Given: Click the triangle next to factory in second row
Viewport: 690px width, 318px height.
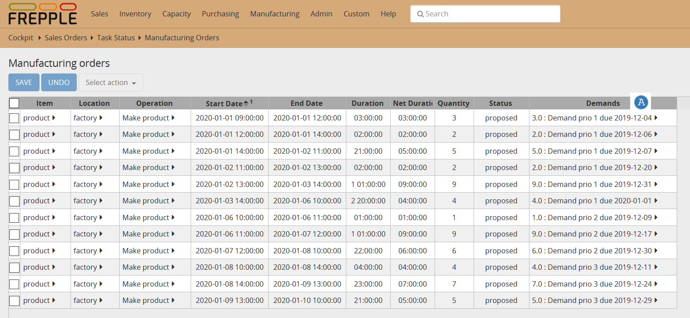Looking at the screenshot, I should coord(101,134).
